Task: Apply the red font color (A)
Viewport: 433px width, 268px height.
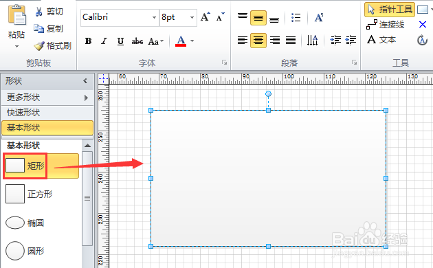Action: (x=181, y=41)
